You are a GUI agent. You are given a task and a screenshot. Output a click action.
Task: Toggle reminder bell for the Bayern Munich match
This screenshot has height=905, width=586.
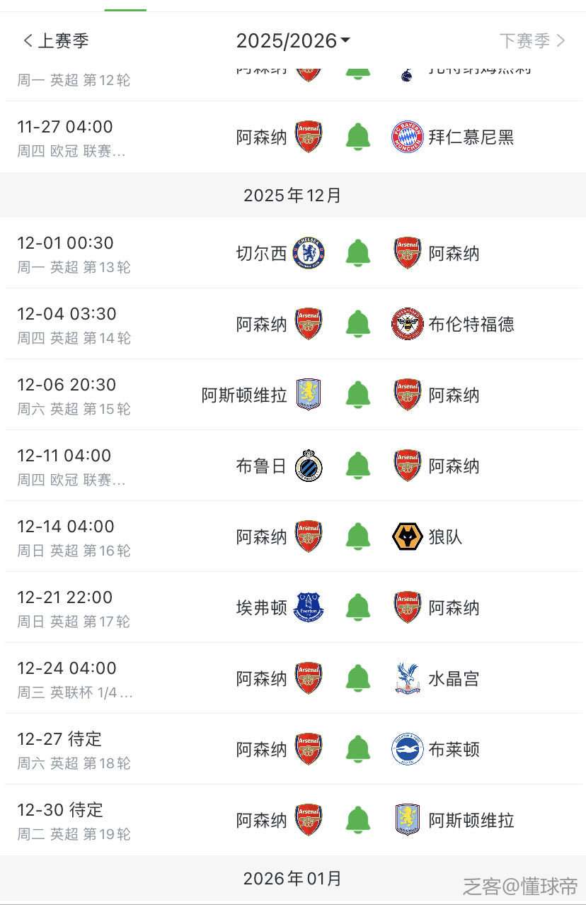[x=358, y=137]
